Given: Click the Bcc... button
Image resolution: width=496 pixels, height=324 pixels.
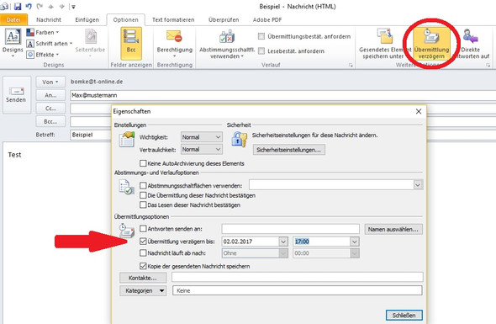Looking at the screenshot, I should coord(50,121).
